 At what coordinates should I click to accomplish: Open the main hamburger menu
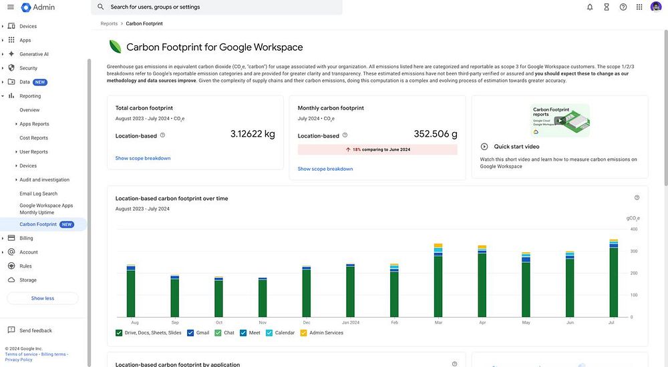(10, 7)
